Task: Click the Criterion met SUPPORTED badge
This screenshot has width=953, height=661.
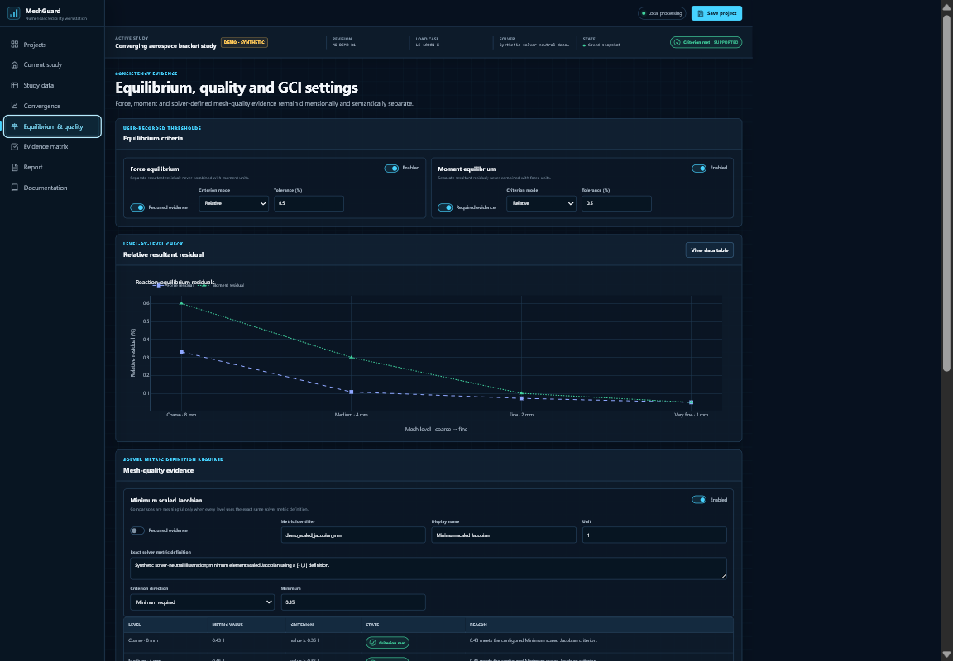Action: (x=706, y=42)
